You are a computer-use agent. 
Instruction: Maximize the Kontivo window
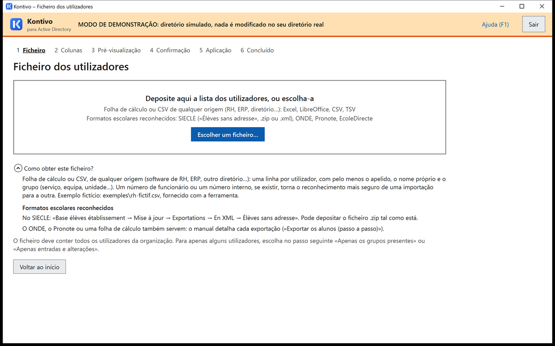(522, 6)
